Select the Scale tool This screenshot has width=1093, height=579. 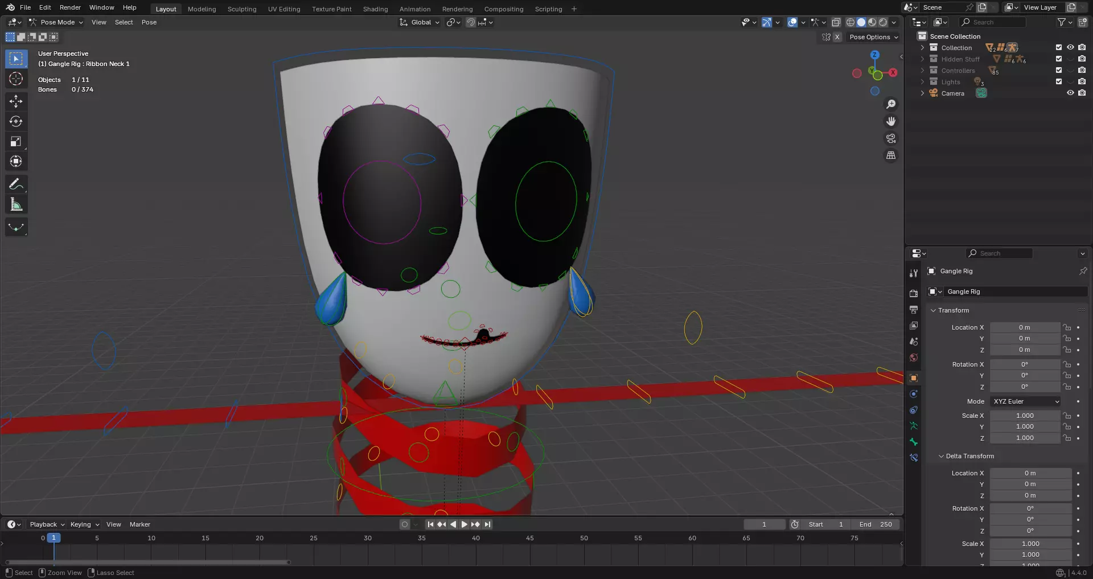(16, 141)
